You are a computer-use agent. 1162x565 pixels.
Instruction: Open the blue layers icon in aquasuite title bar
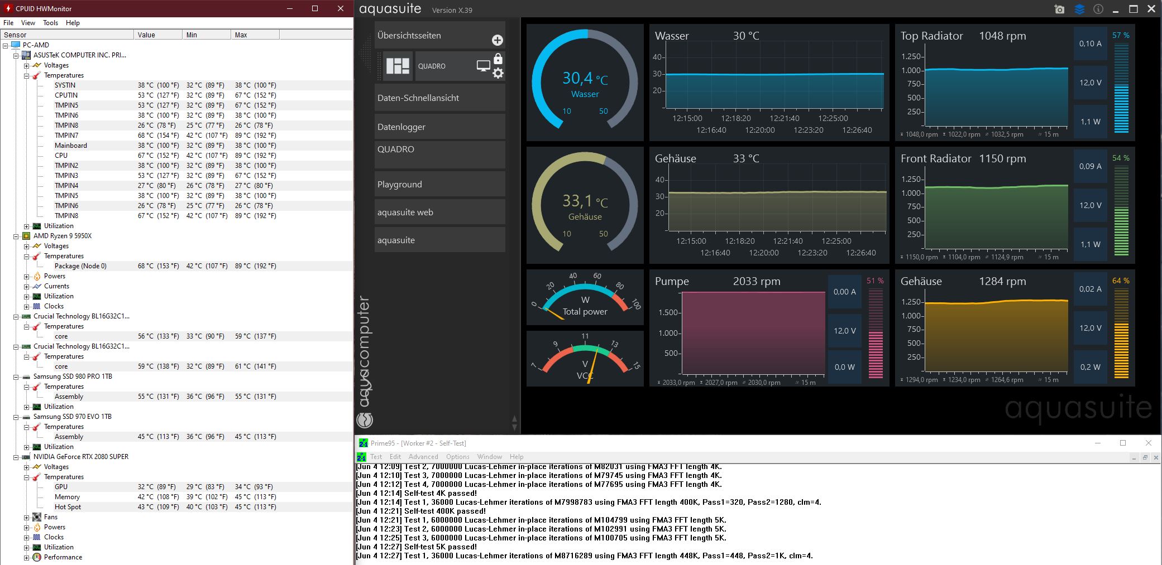[1079, 9]
